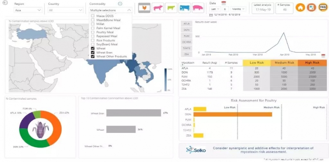Open the FAQ icon
Screen dimensions: 329x162
322,7
